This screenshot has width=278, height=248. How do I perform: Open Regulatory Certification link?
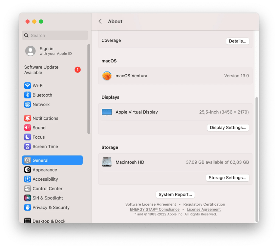tap(204, 204)
